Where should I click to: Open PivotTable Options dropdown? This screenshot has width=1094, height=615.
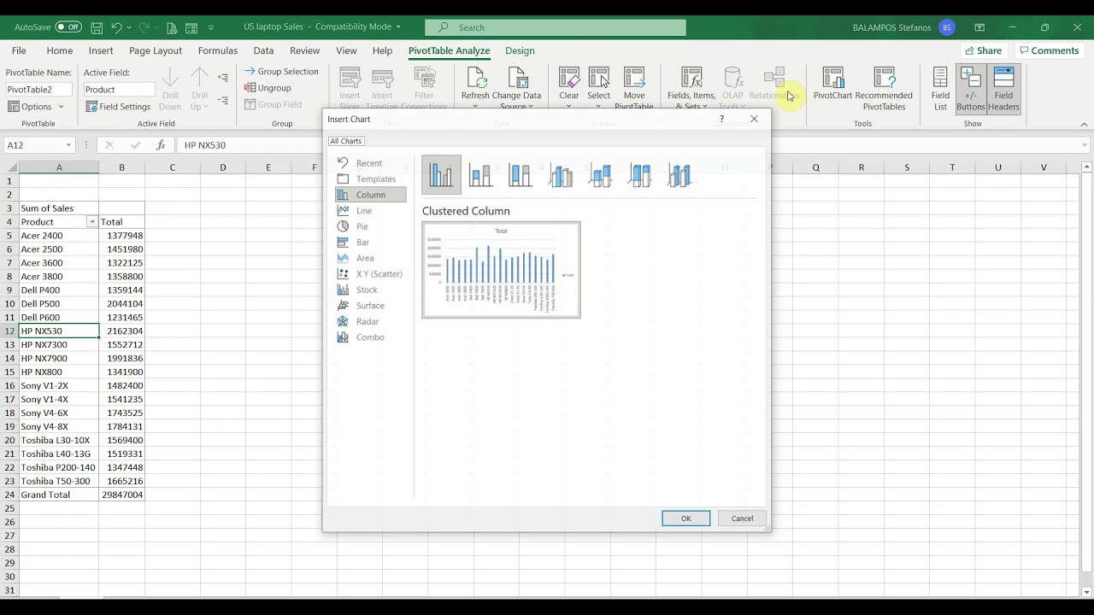(36, 107)
